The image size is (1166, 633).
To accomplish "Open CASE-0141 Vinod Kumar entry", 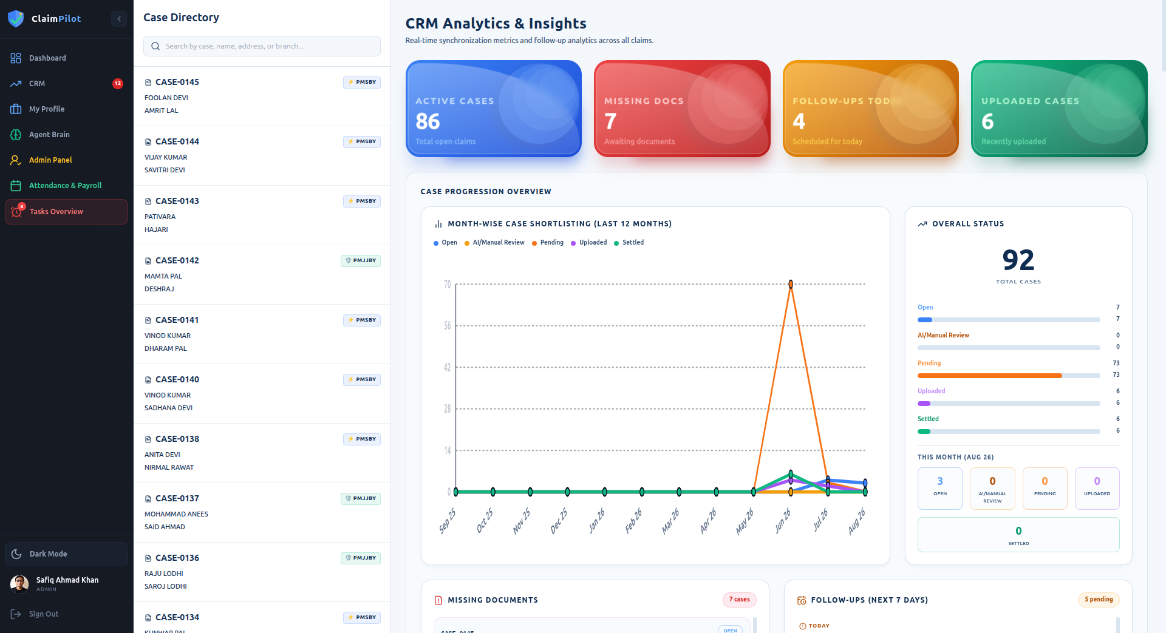I will click(x=262, y=334).
